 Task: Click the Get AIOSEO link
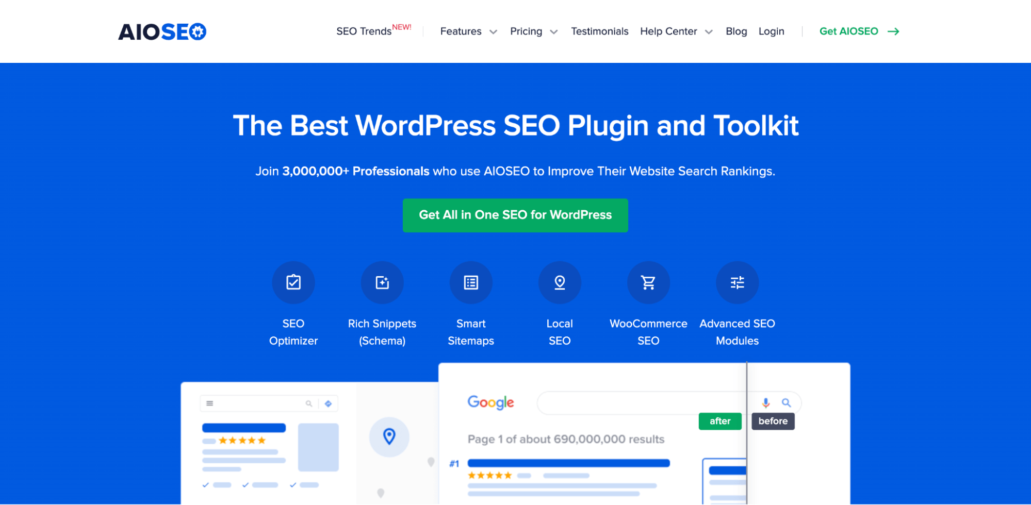848,31
